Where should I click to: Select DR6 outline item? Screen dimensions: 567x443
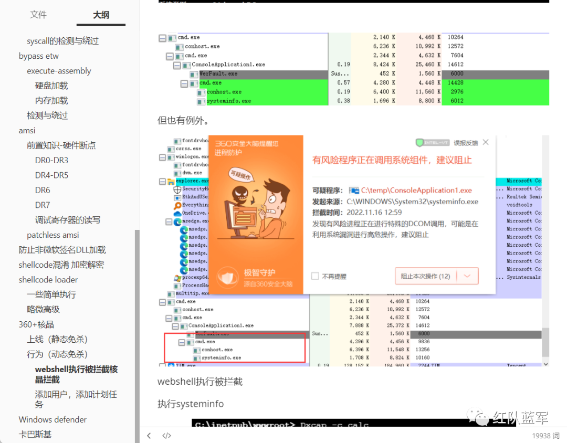43,190
